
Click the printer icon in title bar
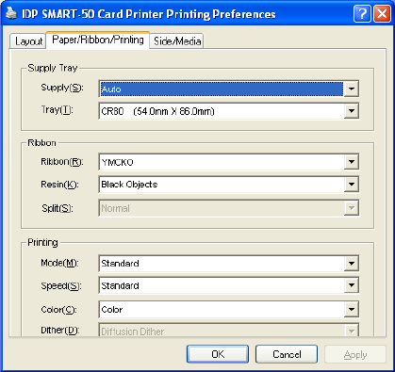tap(11, 13)
